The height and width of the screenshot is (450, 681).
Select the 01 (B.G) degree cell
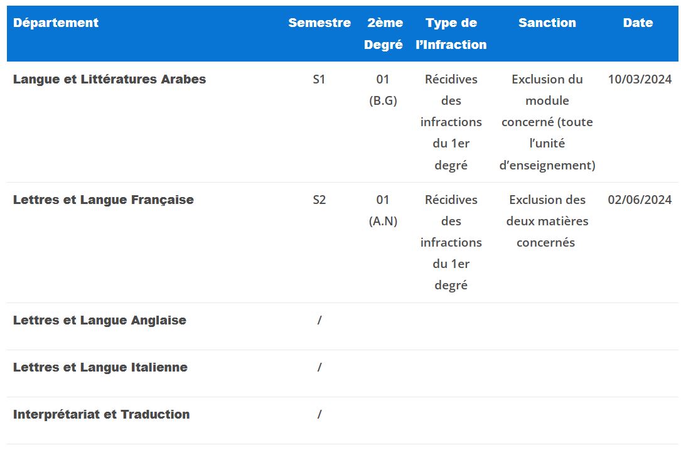(x=383, y=90)
